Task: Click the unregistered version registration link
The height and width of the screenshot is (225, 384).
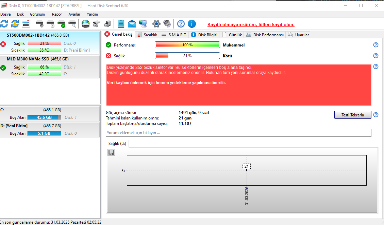Action: point(251,25)
